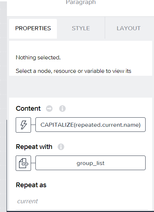Switch to the PROPERTIES tab
Screen dimensions: 154x212
pyautogui.click(x=33, y=28)
